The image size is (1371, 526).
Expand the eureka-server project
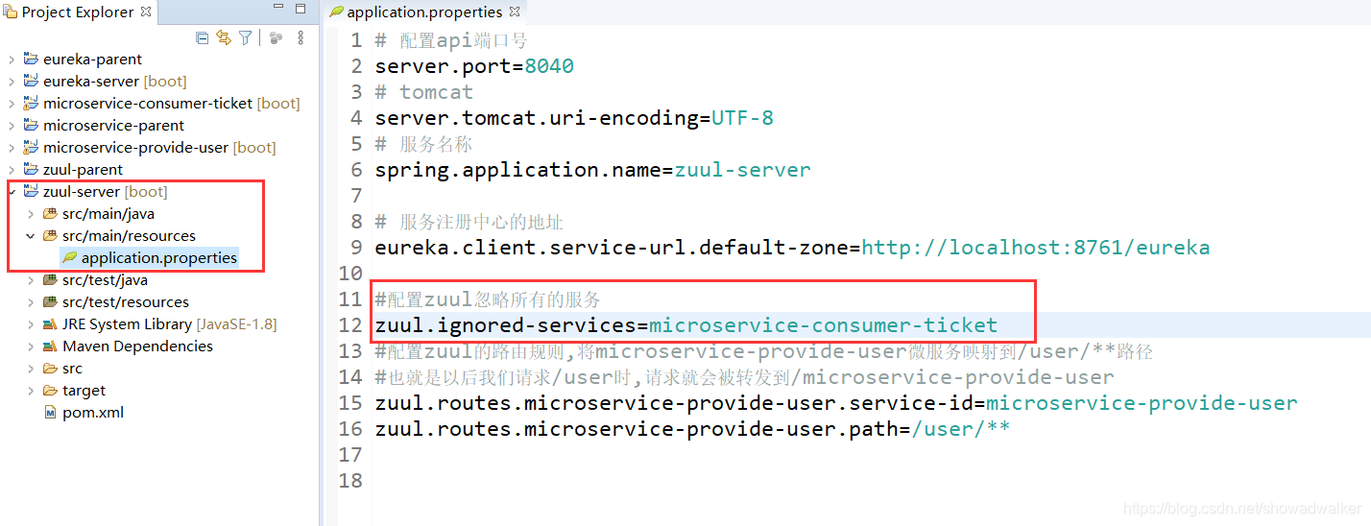pyautogui.click(x=12, y=81)
